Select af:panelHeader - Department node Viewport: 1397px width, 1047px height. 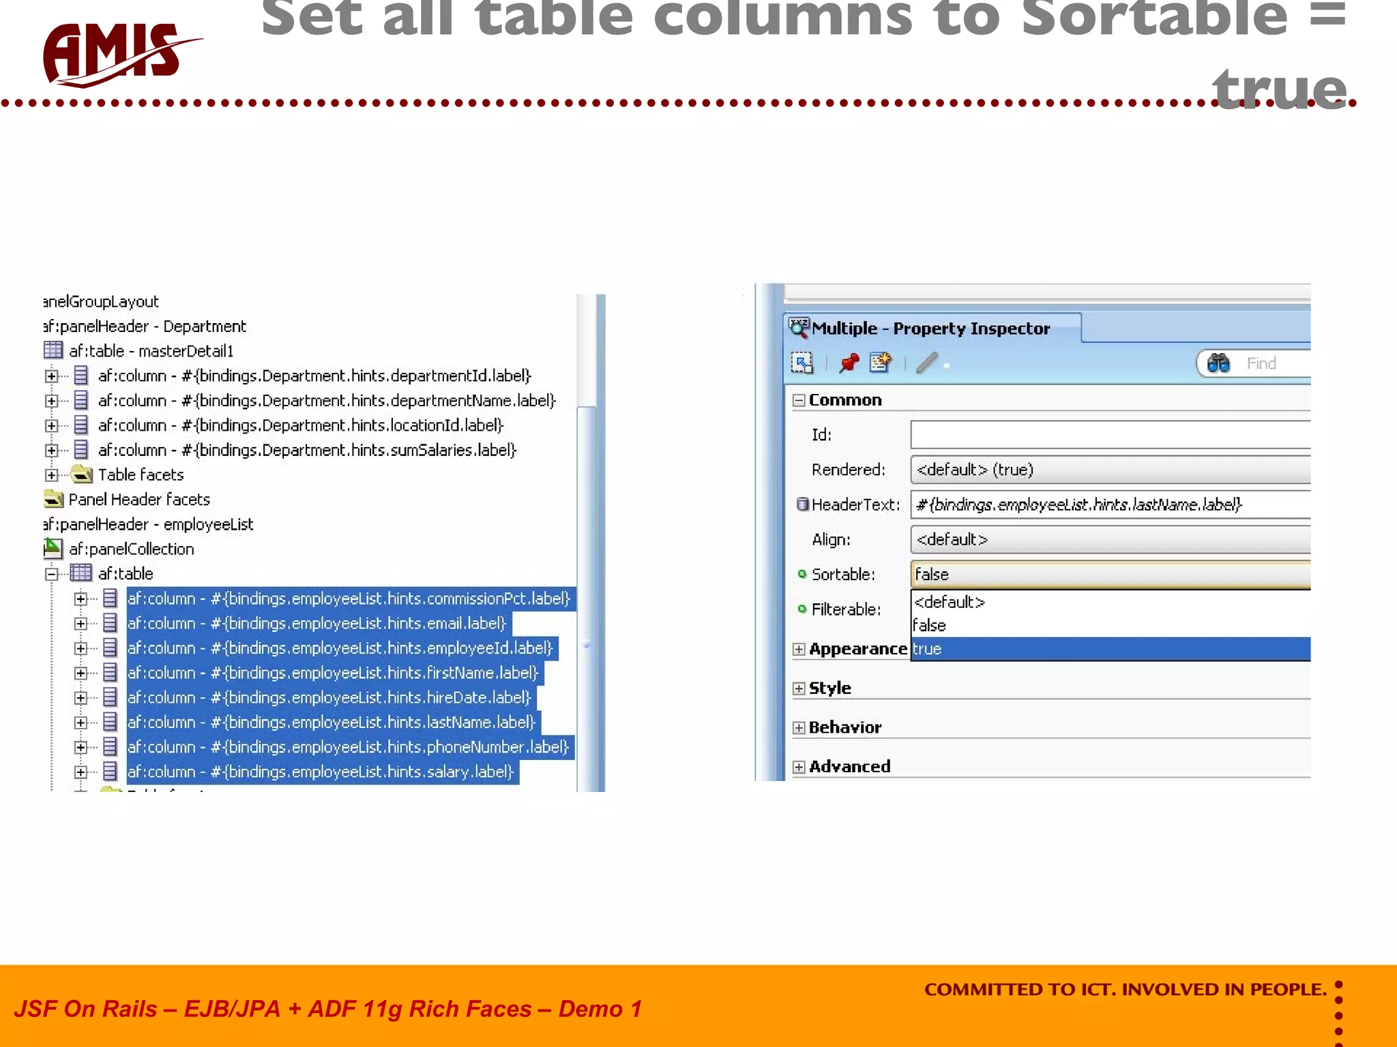tap(145, 326)
